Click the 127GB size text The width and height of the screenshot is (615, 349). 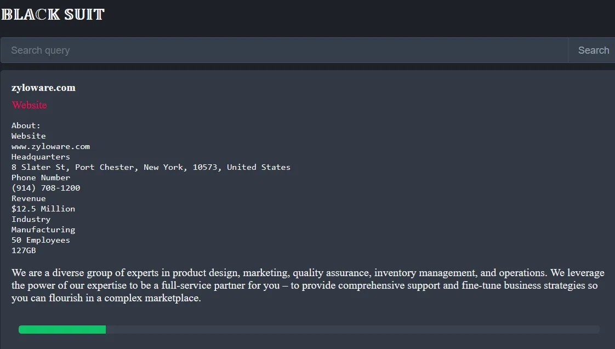(x=24, y=250)
